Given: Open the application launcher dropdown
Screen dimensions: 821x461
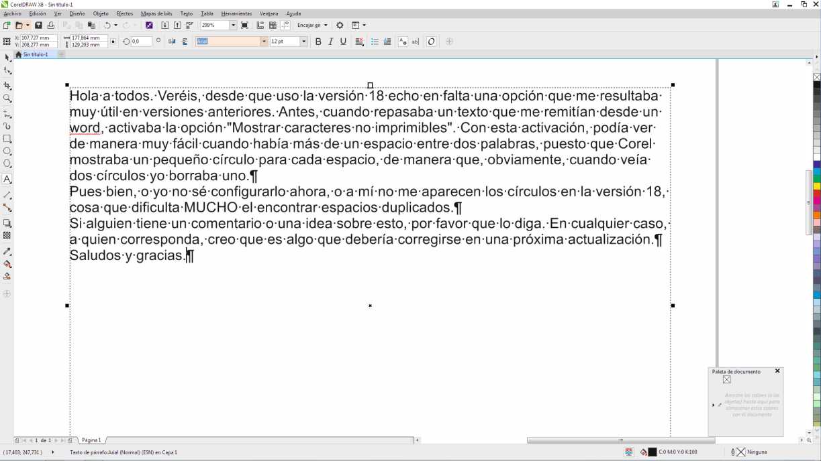Looking at the screenshot, I should click(358, 25).
